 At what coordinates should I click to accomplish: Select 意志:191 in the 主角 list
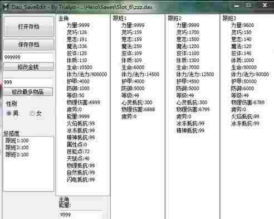tap(77, 39)
